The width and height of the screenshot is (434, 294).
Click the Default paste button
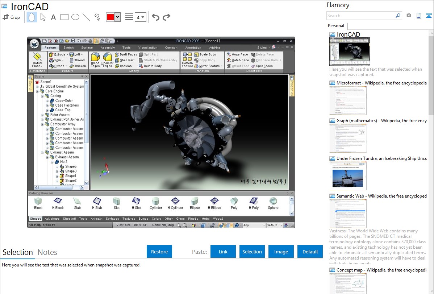click(310, 252)
